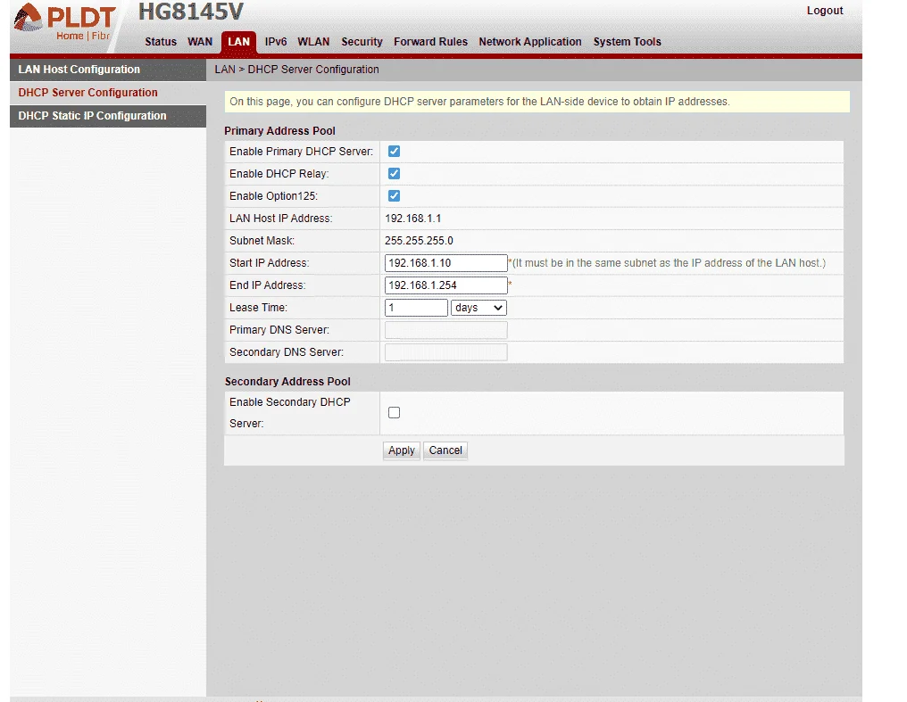Viewport: 907px width, 702px height.
Task: Click the Secondary DNS Server field
Action: click(x=446, y=352)
